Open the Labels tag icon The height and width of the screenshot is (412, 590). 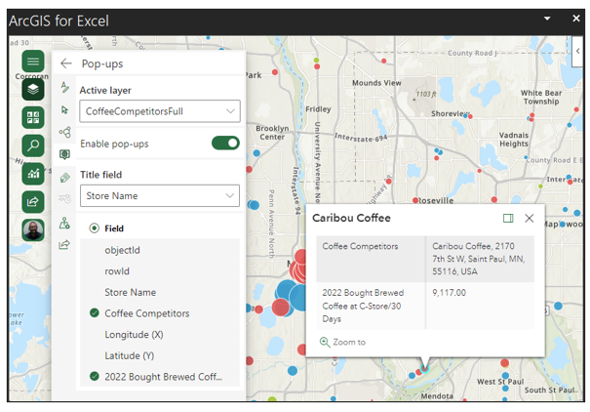[x=64, y=178]
